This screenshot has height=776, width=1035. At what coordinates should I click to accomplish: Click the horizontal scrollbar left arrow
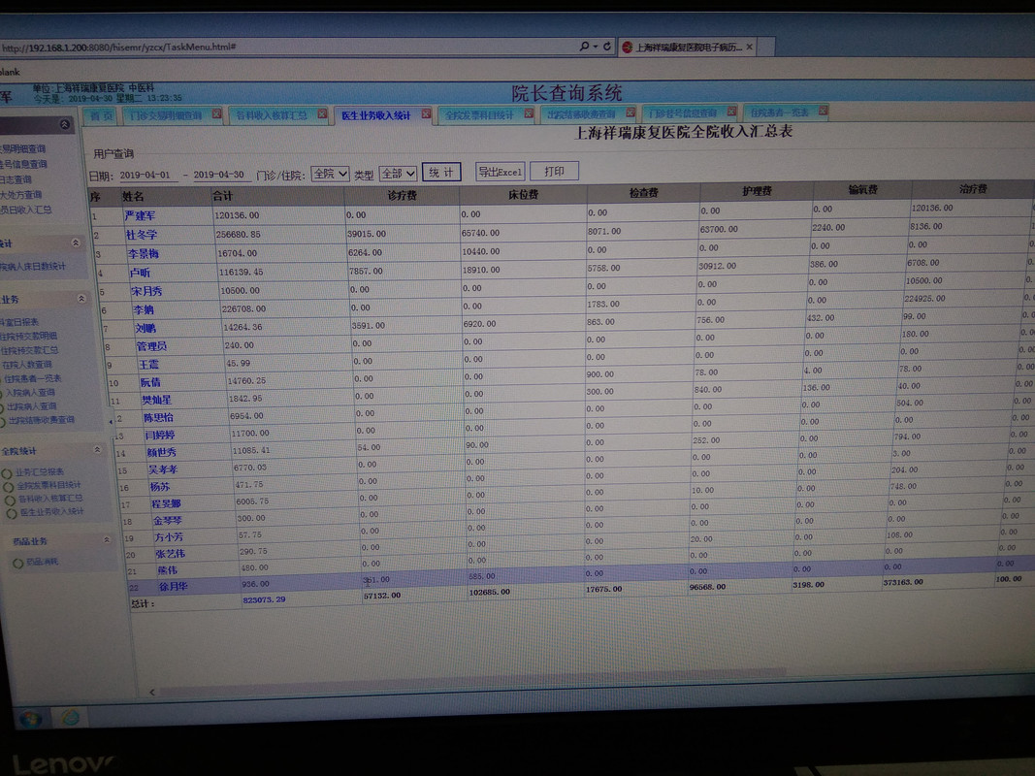click(152, 693)
